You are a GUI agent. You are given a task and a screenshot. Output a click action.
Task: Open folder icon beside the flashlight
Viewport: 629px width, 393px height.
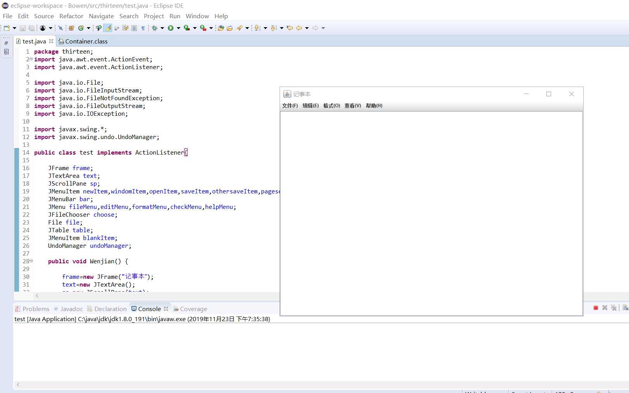(x=230, y=28)
